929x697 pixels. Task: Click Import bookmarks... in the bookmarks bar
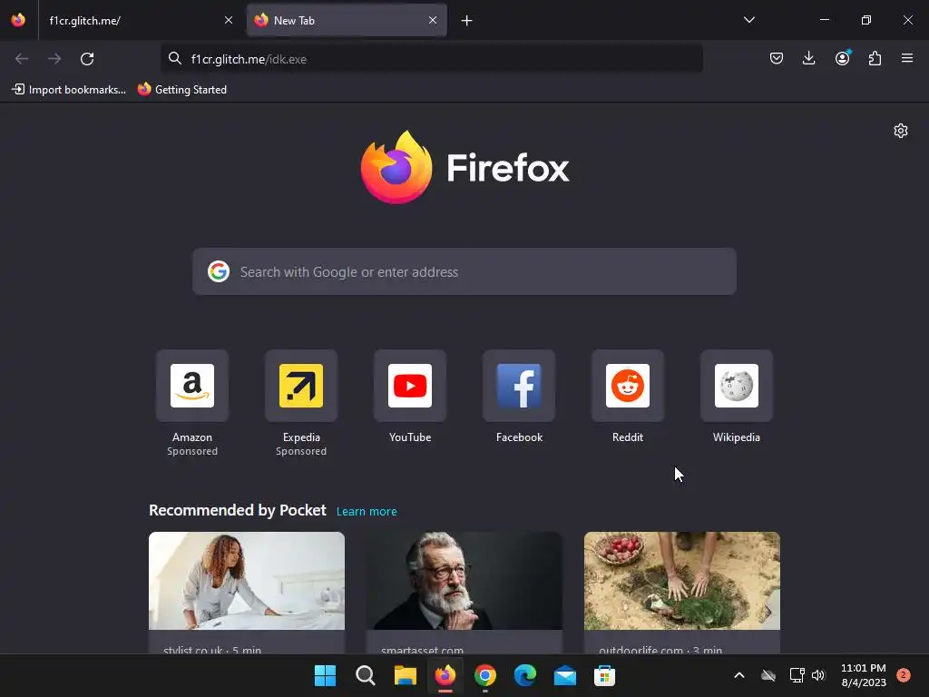(x=69, y=90)
